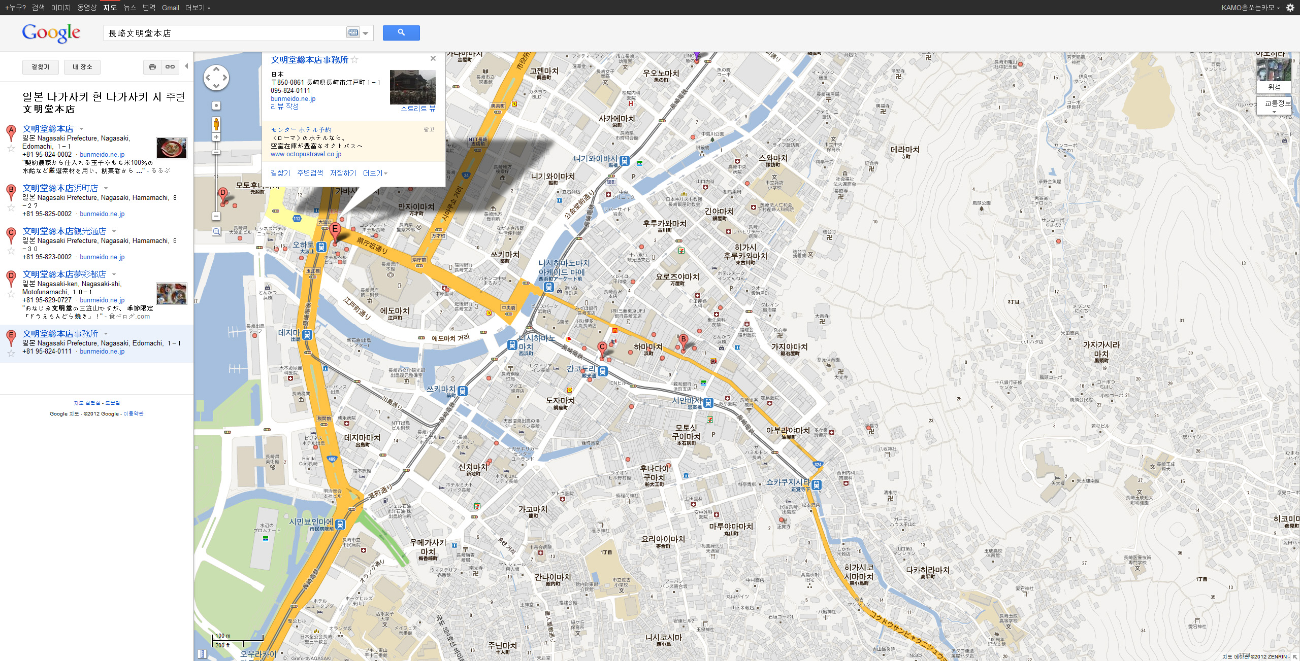This screenshot has width=1300, height=661.
Task: Click the 길찾기 directions button
Action: click(x=40, y=67)
